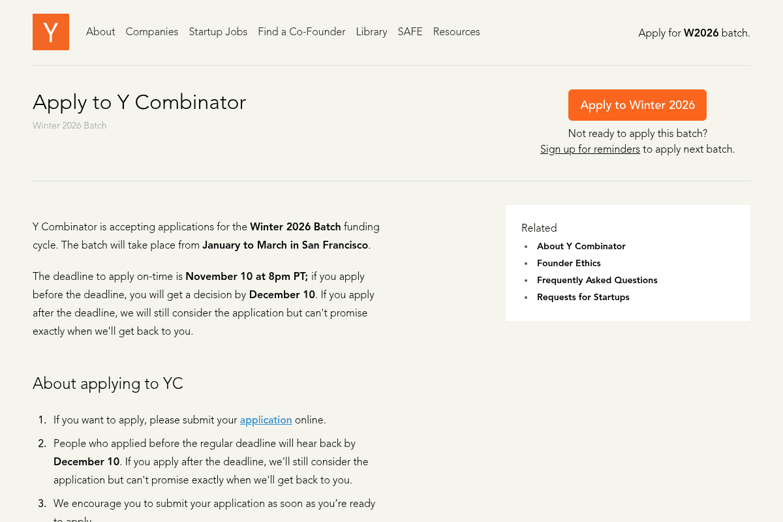
Task: View Frequently Asked Questions
Action: pyautogui.click(x=597, y=280)
